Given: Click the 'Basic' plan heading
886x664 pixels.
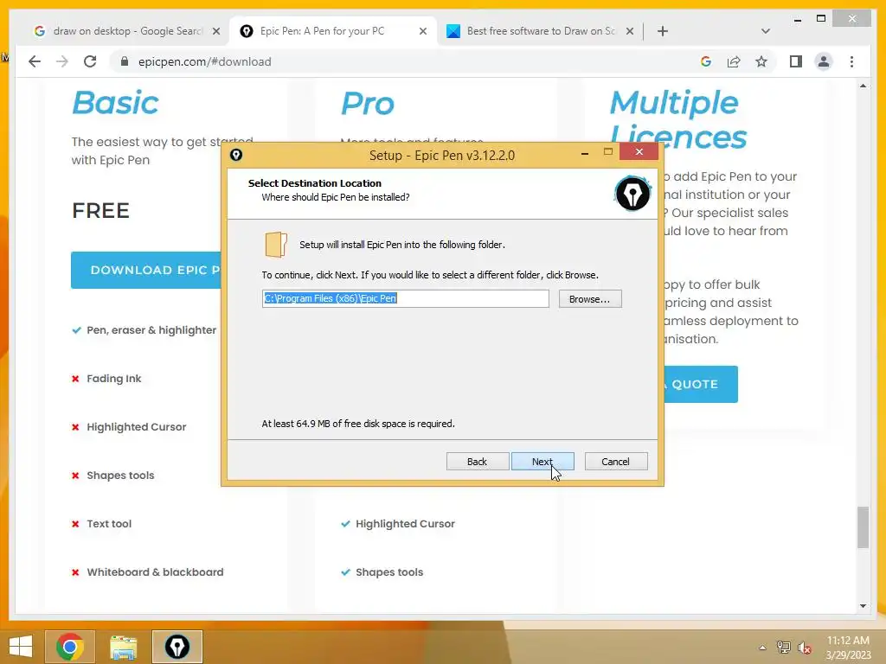Looking at the screenshot, I should (115, 103).
